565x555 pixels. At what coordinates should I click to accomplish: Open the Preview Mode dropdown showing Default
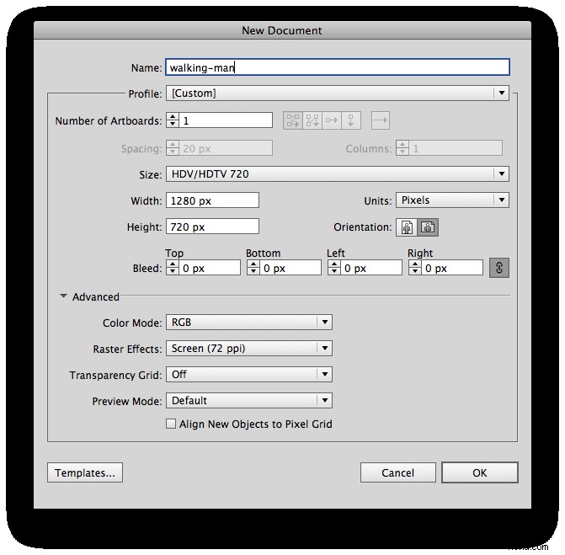[x=249, y=400]
